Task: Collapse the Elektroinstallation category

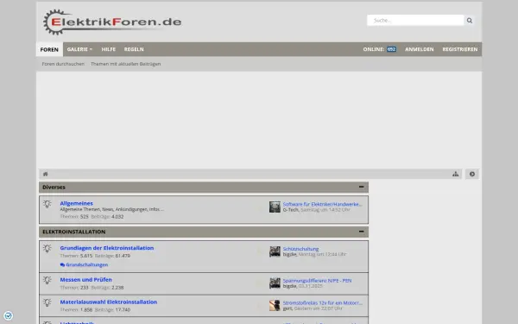Action: 362,232
